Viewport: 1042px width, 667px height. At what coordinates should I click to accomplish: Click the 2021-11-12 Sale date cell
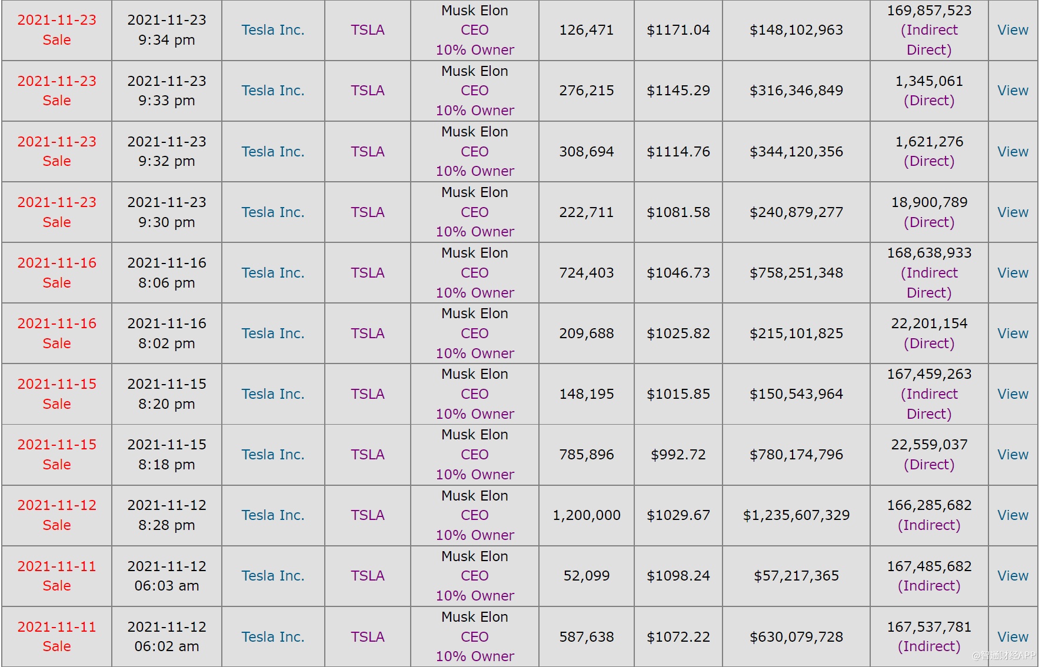(56, 515)
